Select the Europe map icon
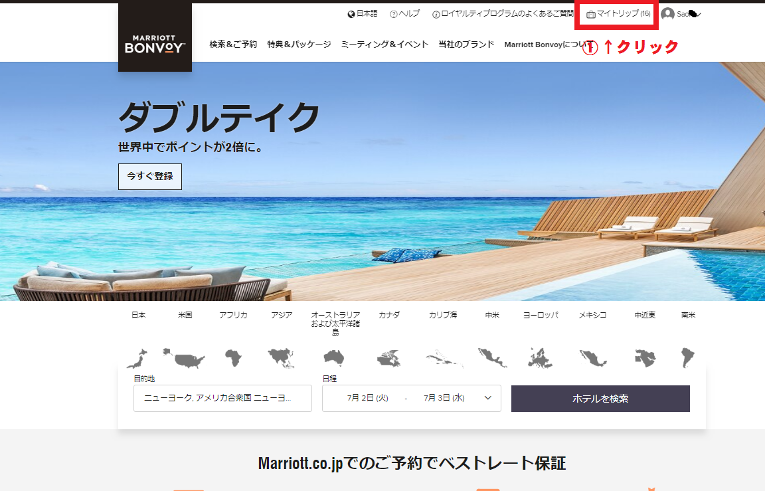The width and height of the screenshot is (765, 491). pos(540,357)
